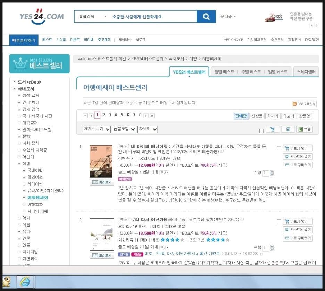Click the 예약판매 badge on first book
325x291 pixels.
(125, 179)
